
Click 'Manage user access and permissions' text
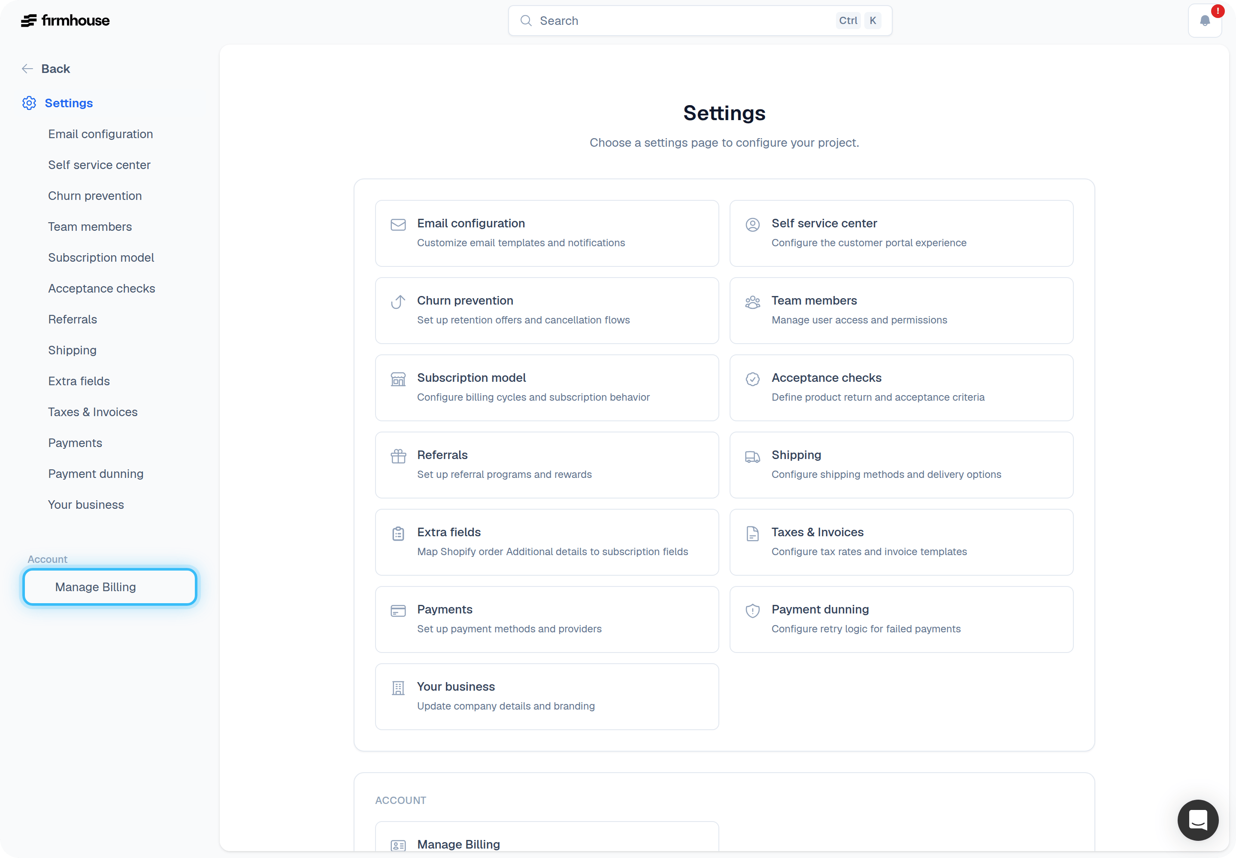point(859,320)
